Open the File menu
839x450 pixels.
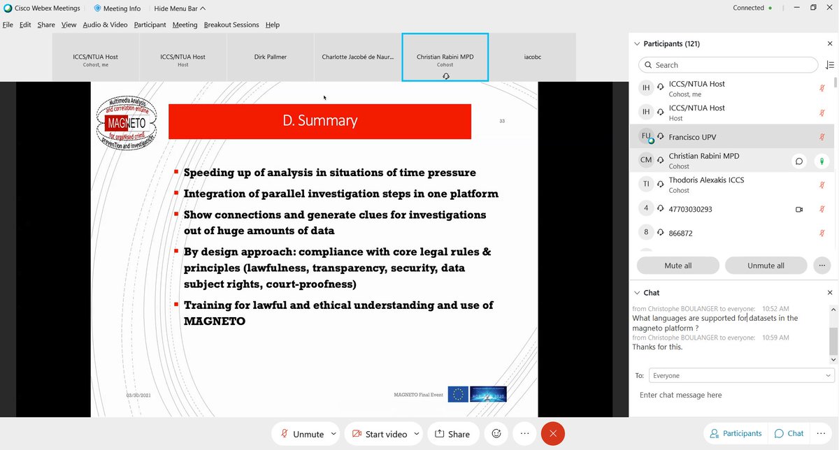8,24
